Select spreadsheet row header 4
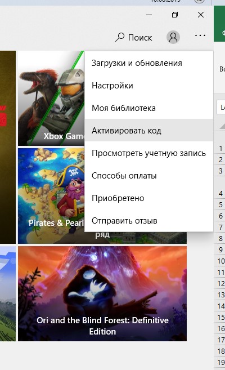 tap(220, 194)
